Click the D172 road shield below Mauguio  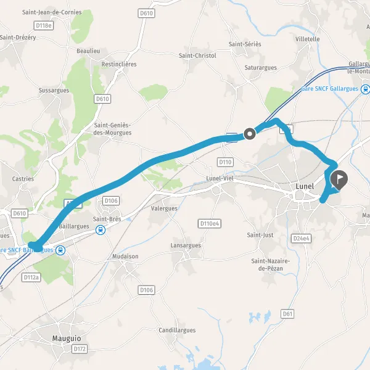pyautogui.click(x=80, y=349)
